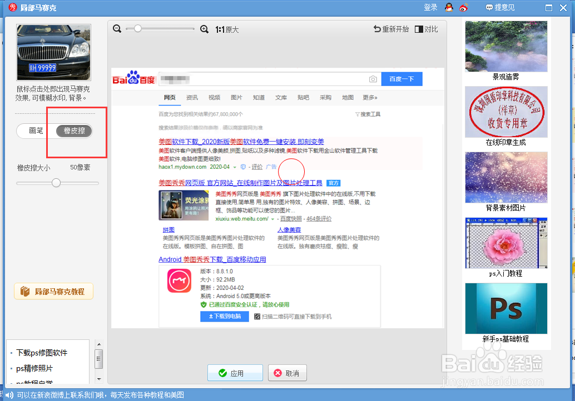The height and width of the screenshot is (401, 575).
Task: Click the 百度一下 search button in image
Action: 401,79
